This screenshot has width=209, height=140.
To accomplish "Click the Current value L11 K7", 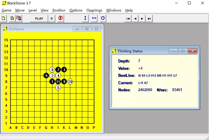I will click(x=143, y=83).
